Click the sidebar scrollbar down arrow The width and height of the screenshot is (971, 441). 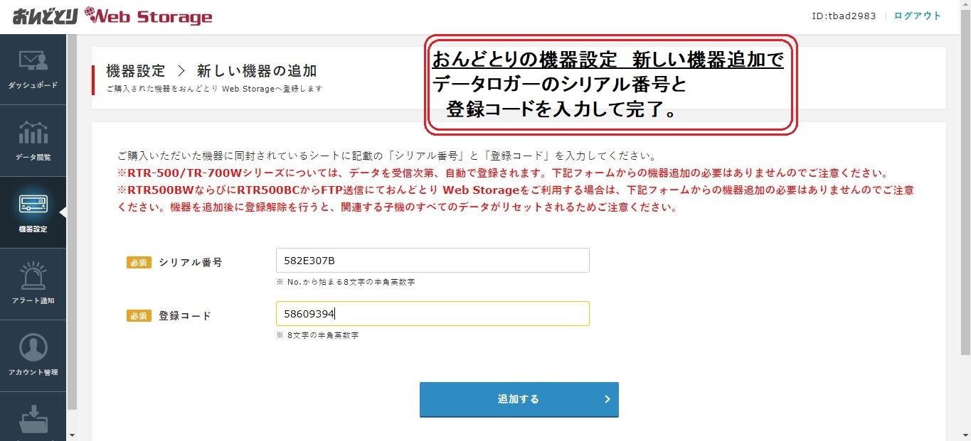(71, 435)
